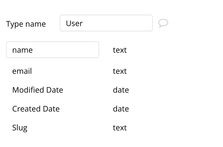Image resolution: width=223 pixels, height=147 pixels.
Task: Click the text type beside Slug
Action: pyautogui.click(x=120, y=128)
